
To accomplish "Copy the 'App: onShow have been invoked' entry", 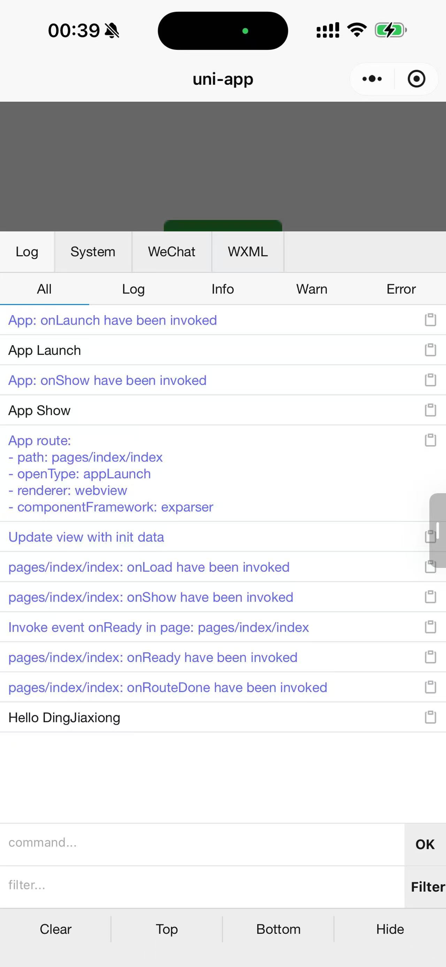I will pyautogui.click(x=430, y=380).
